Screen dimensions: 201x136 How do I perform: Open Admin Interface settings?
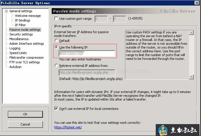(27, 44)
